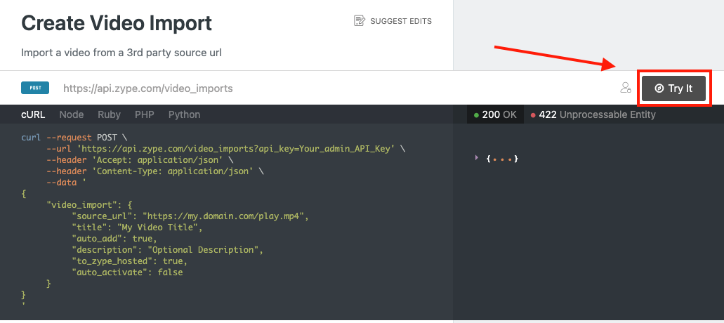This screenshot has height=323, width=724.
Task: Switch to the Node code tab
Action: click(x=72, y=114)
